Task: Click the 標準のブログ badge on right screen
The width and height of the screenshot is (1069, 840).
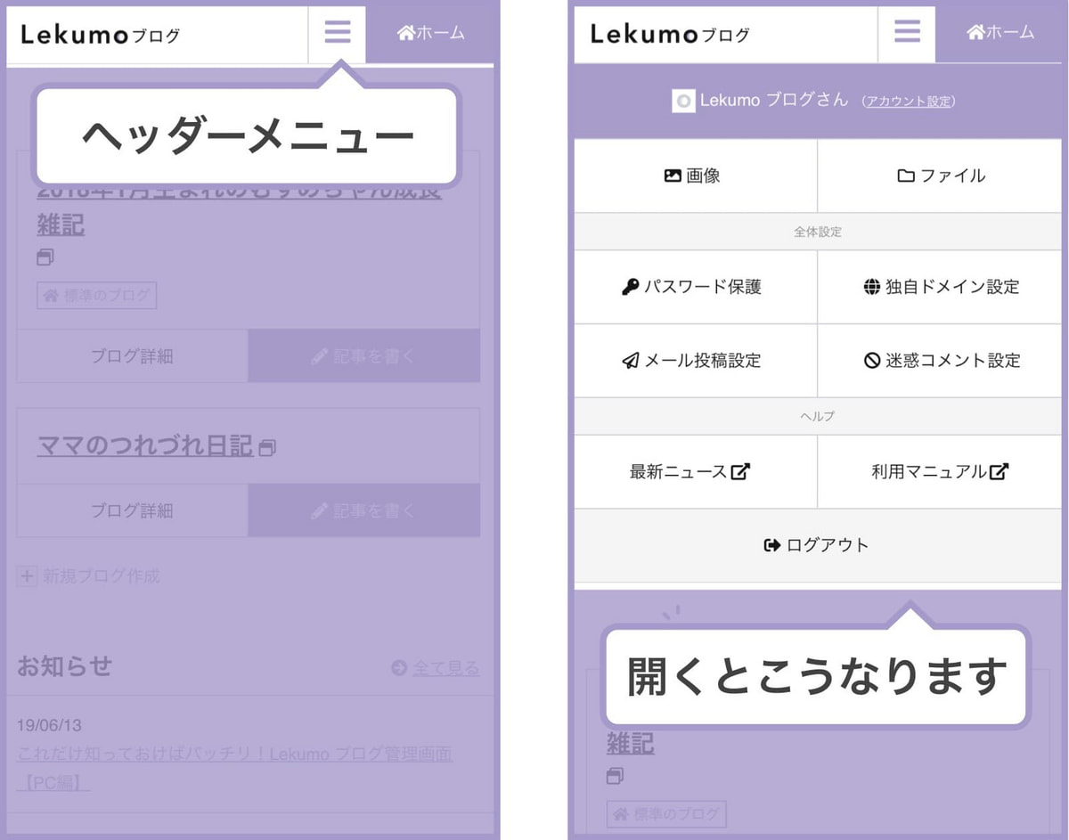Action: click(x=666, y=814)
